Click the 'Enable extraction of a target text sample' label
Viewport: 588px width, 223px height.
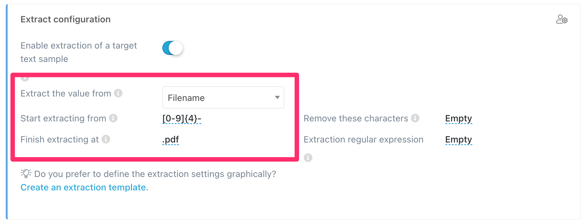click(79, 52)
